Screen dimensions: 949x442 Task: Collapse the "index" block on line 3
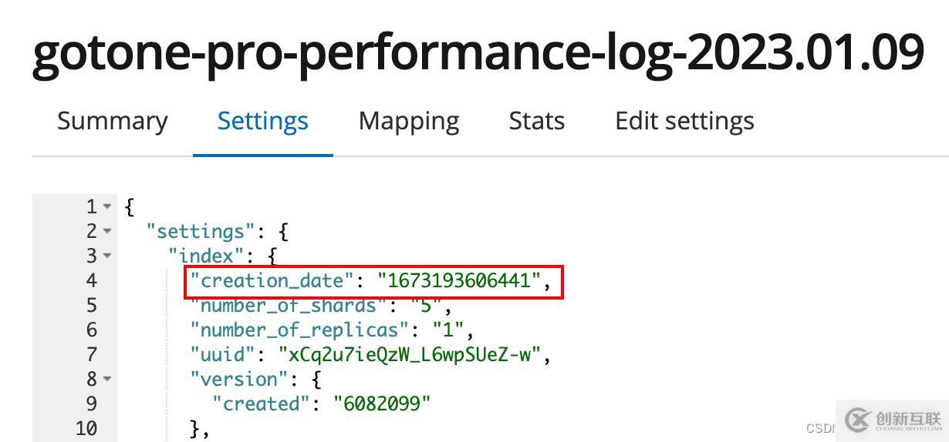[107, 256]
